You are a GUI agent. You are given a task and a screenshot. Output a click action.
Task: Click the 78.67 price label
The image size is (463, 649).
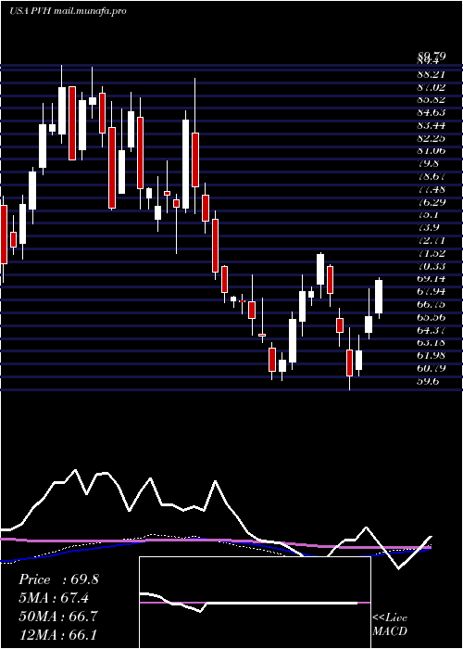pos(431,176)
